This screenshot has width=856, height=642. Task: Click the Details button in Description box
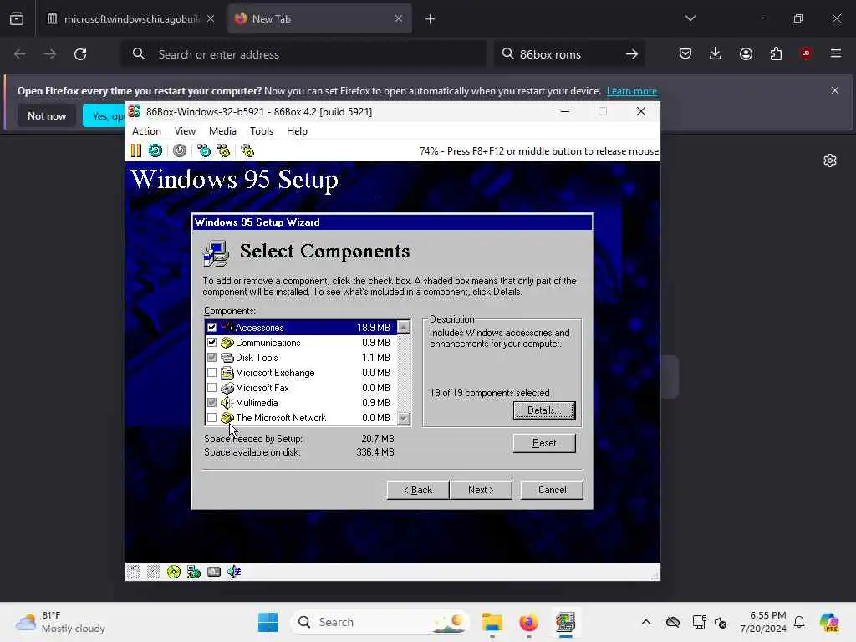click(544, 410)
